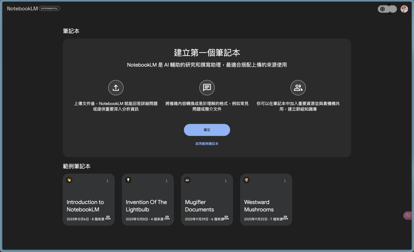The image size is (414, 252).
Task: Open the three-dot menu on Mugifier Documents
Action: [226, 181]
